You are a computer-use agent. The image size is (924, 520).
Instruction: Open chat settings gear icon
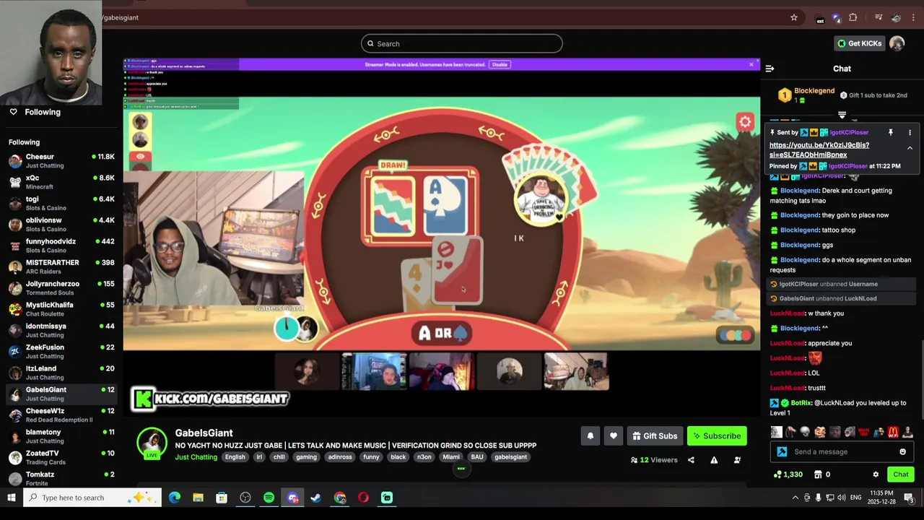tap(876, 474)
